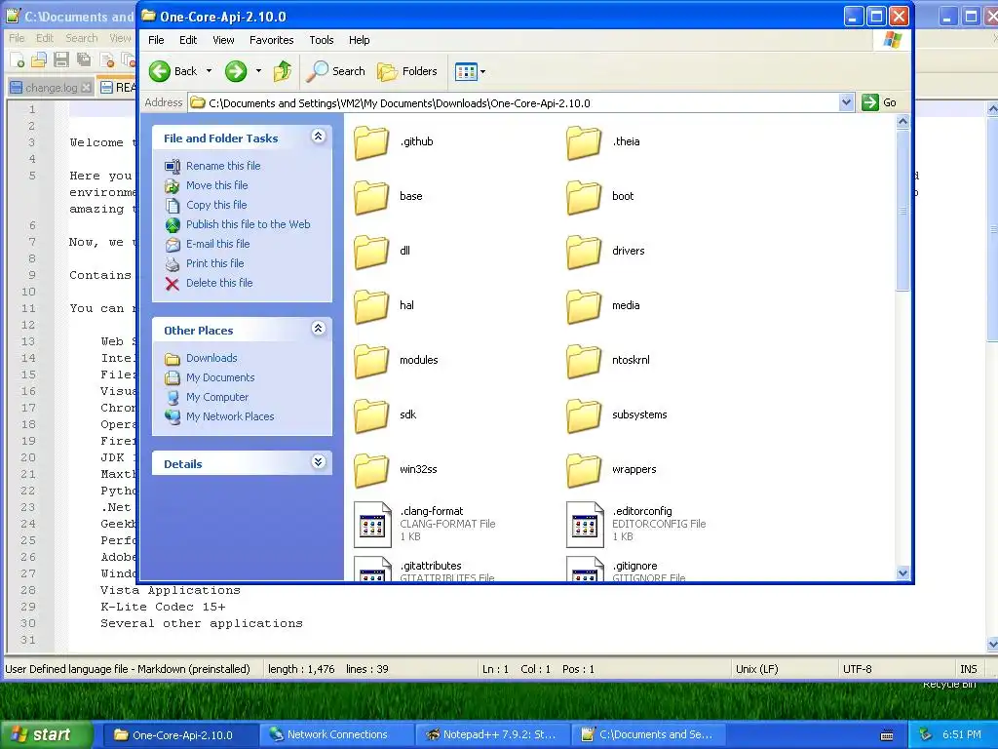Click the green Forward arrow button
Image resolution: width=998 pixels, height=749 pixels.
(236, 71)
